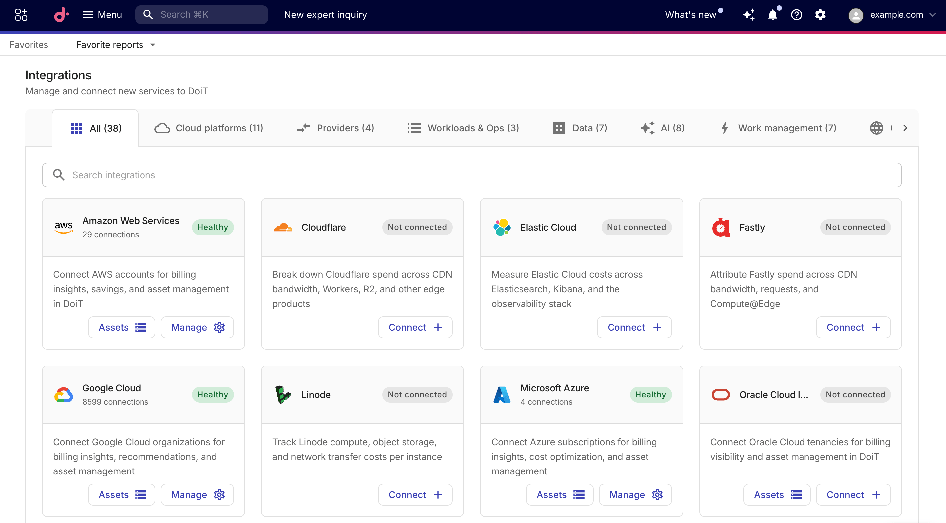946x523 pixels.
Task: Click the search magnifier in integrations field
Action: tap(59, 175)
